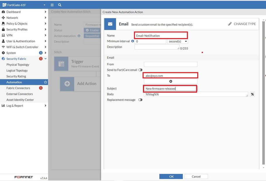The width and height of the screenshot is (266, 181).
Task: Click the Minimum interval number field
Action: (150, 42)
